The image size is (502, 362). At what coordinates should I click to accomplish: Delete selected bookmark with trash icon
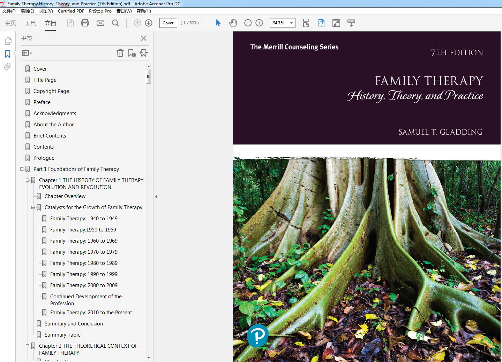pyautogui.click(x=120, y=53)
